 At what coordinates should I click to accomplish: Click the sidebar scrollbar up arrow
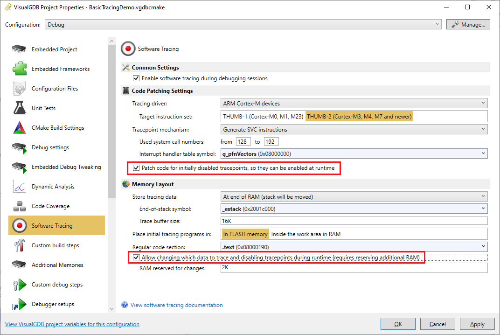111,41
